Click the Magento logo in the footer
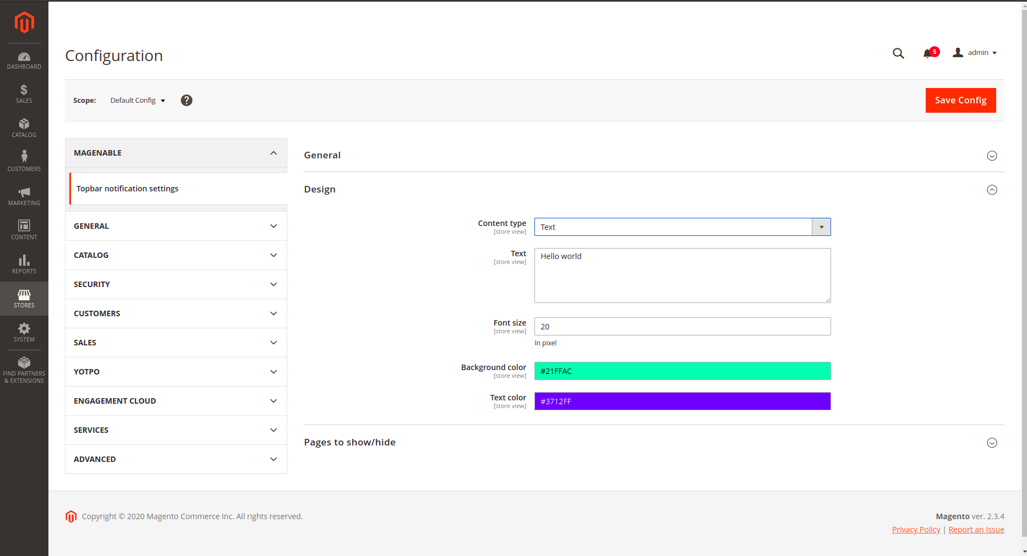Image resolution: width=1027 pixels, height=556 pixels. click(x=71, y=516)
